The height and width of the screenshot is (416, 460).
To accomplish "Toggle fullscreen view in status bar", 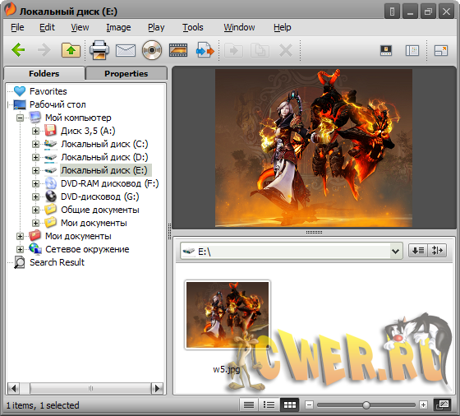I will 443,405.
